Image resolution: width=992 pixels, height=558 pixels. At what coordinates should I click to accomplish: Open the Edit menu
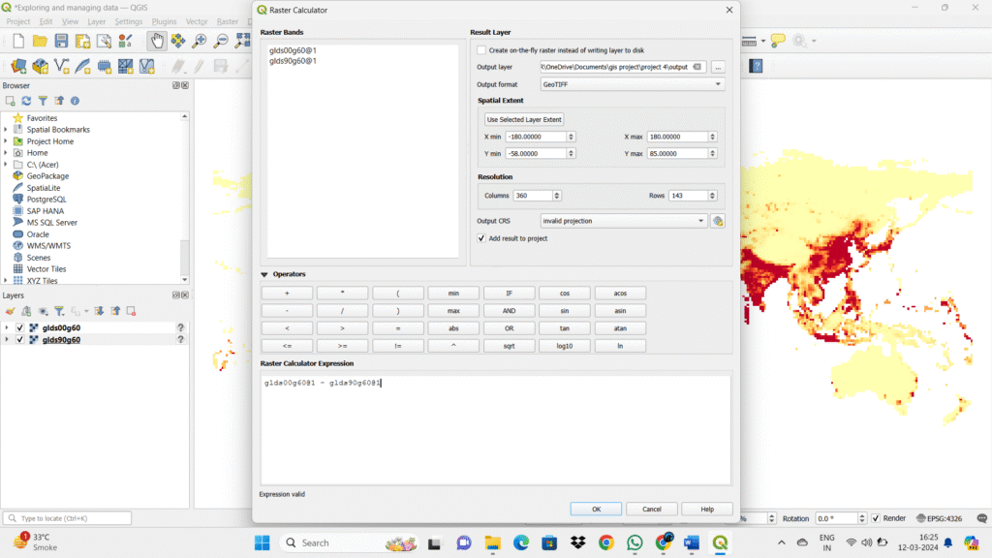click(x=46, y=21)
